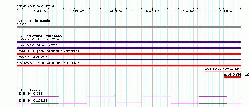Select the 6p22.3 band label

[22, 24]
